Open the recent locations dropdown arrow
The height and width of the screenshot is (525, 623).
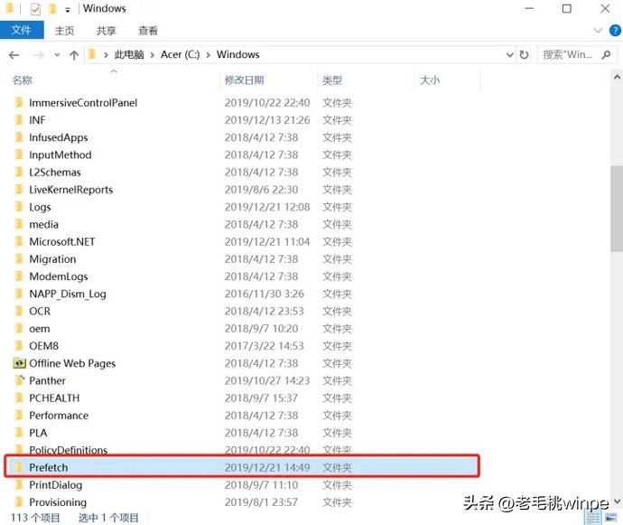(57, 55)
